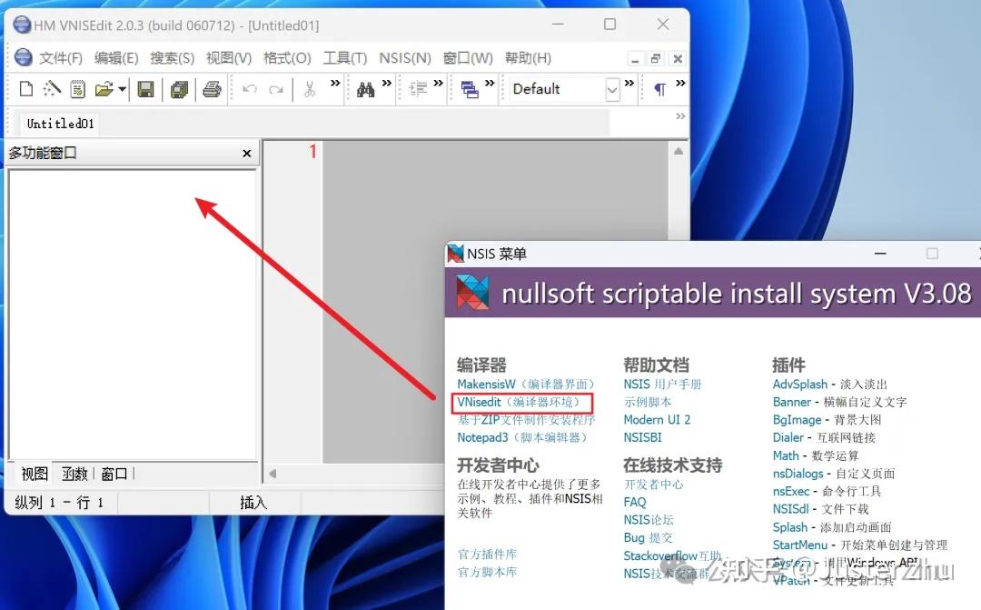Switch to the 窗口 panel tab

point(114,475)
